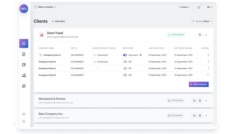Screen dimensions: 234x134
Task: Open the Hi, Emma user menu
Action: 185,7
